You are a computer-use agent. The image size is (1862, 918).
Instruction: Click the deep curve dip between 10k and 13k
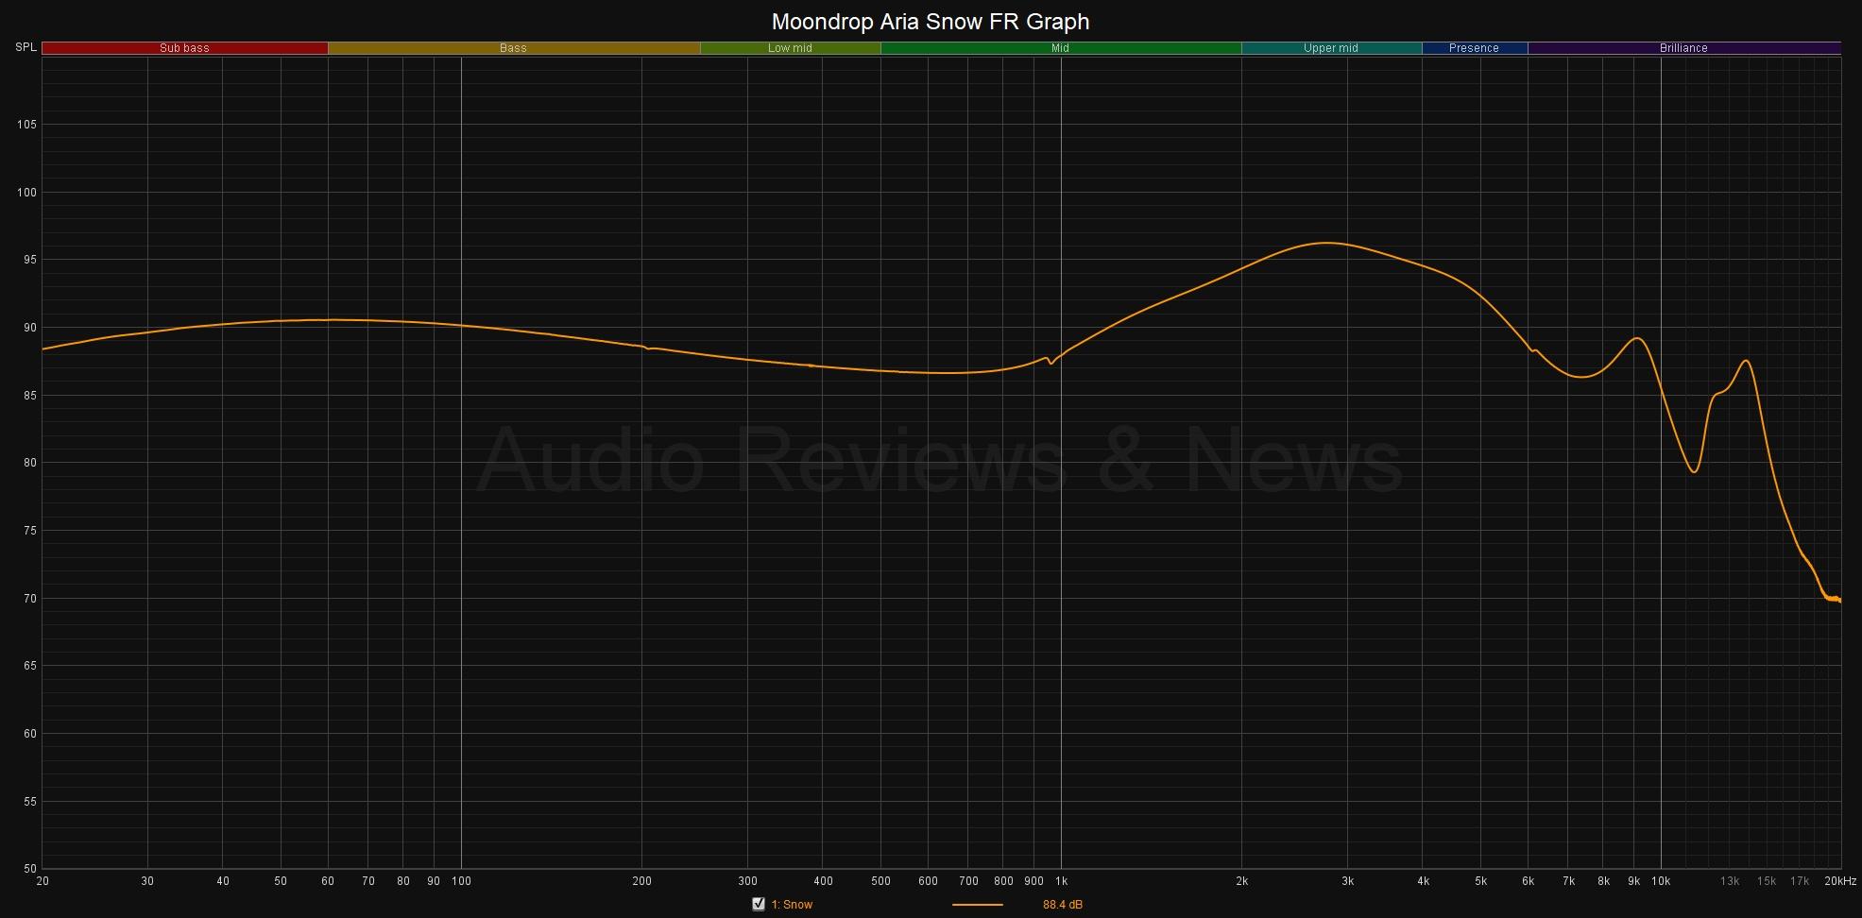[x=1694, y=471]
